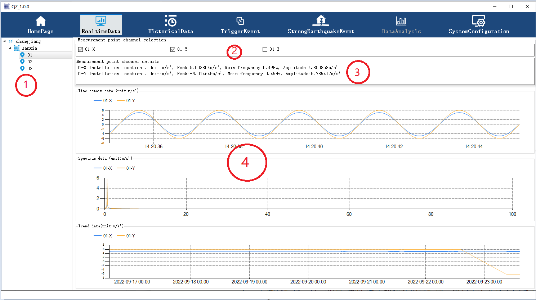Click the QZ_1.0.0 app icon in title bar

tap(6, 6)
